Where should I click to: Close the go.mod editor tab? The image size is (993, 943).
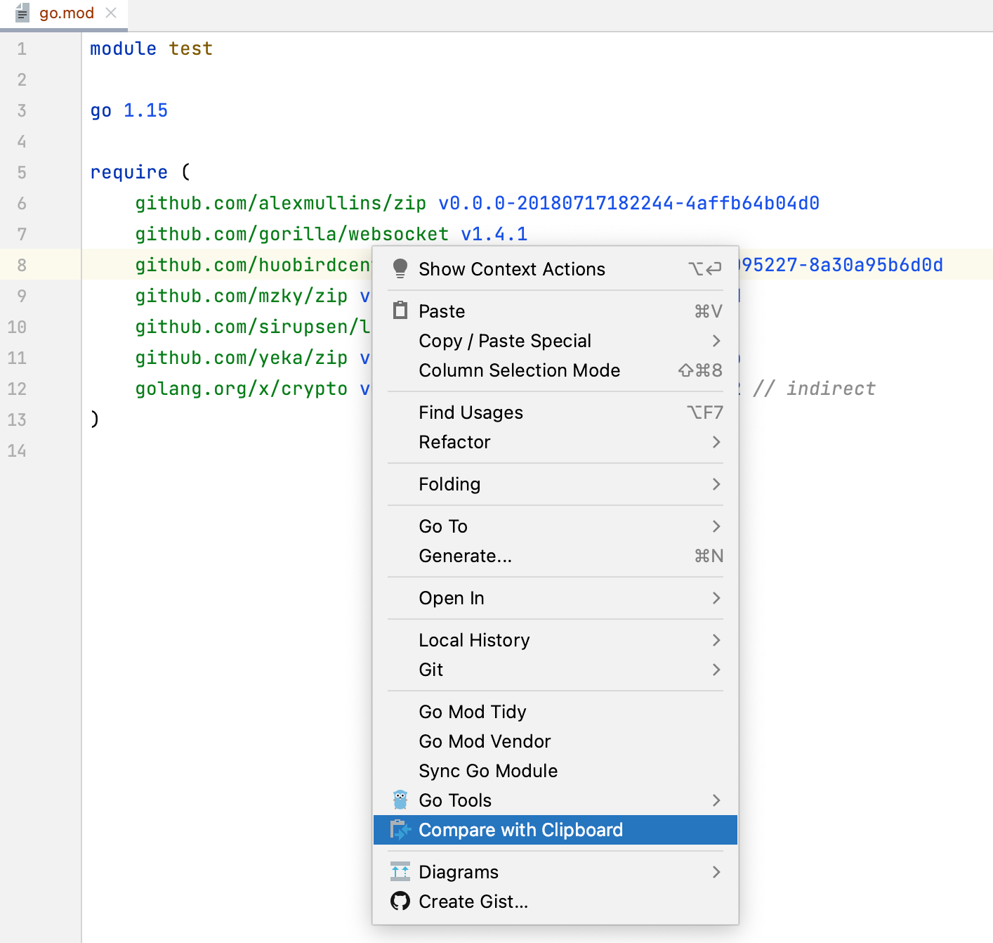click(x=111, y=13)
